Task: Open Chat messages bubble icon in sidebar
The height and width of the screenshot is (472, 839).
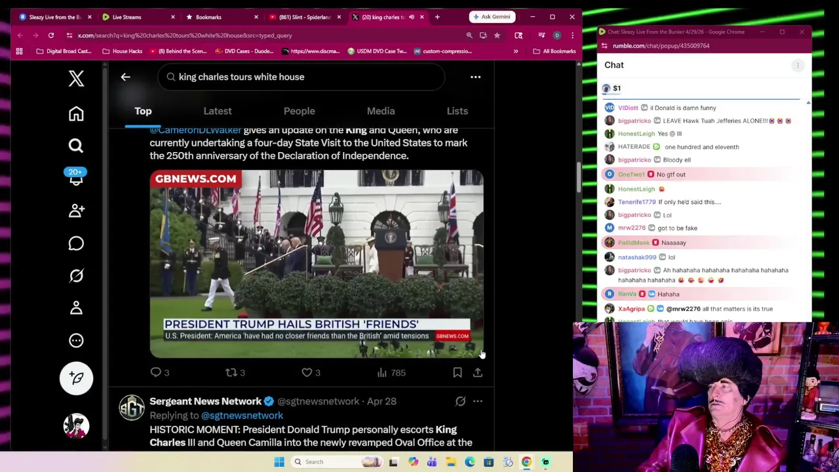Action: pyautogui.click(x=76, y=243)
